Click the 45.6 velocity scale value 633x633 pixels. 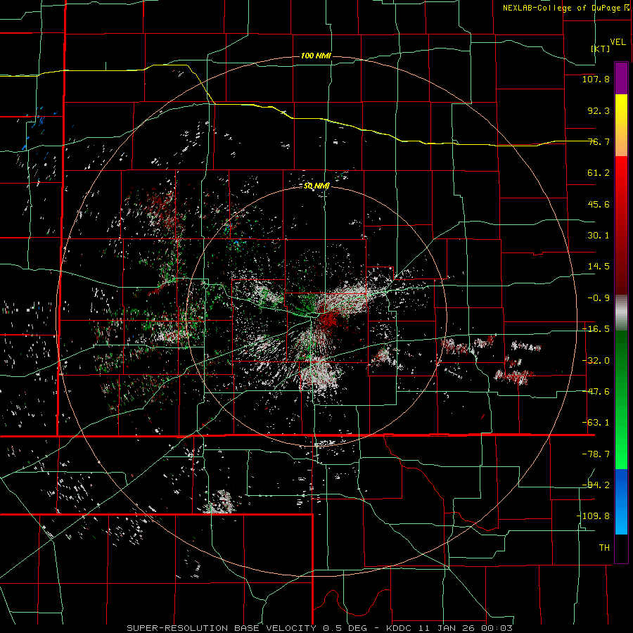click(599, 204)
